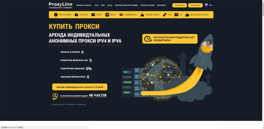Go to Партнерская программа page
The width and height of the screenshot is (264, 129).
126,5
